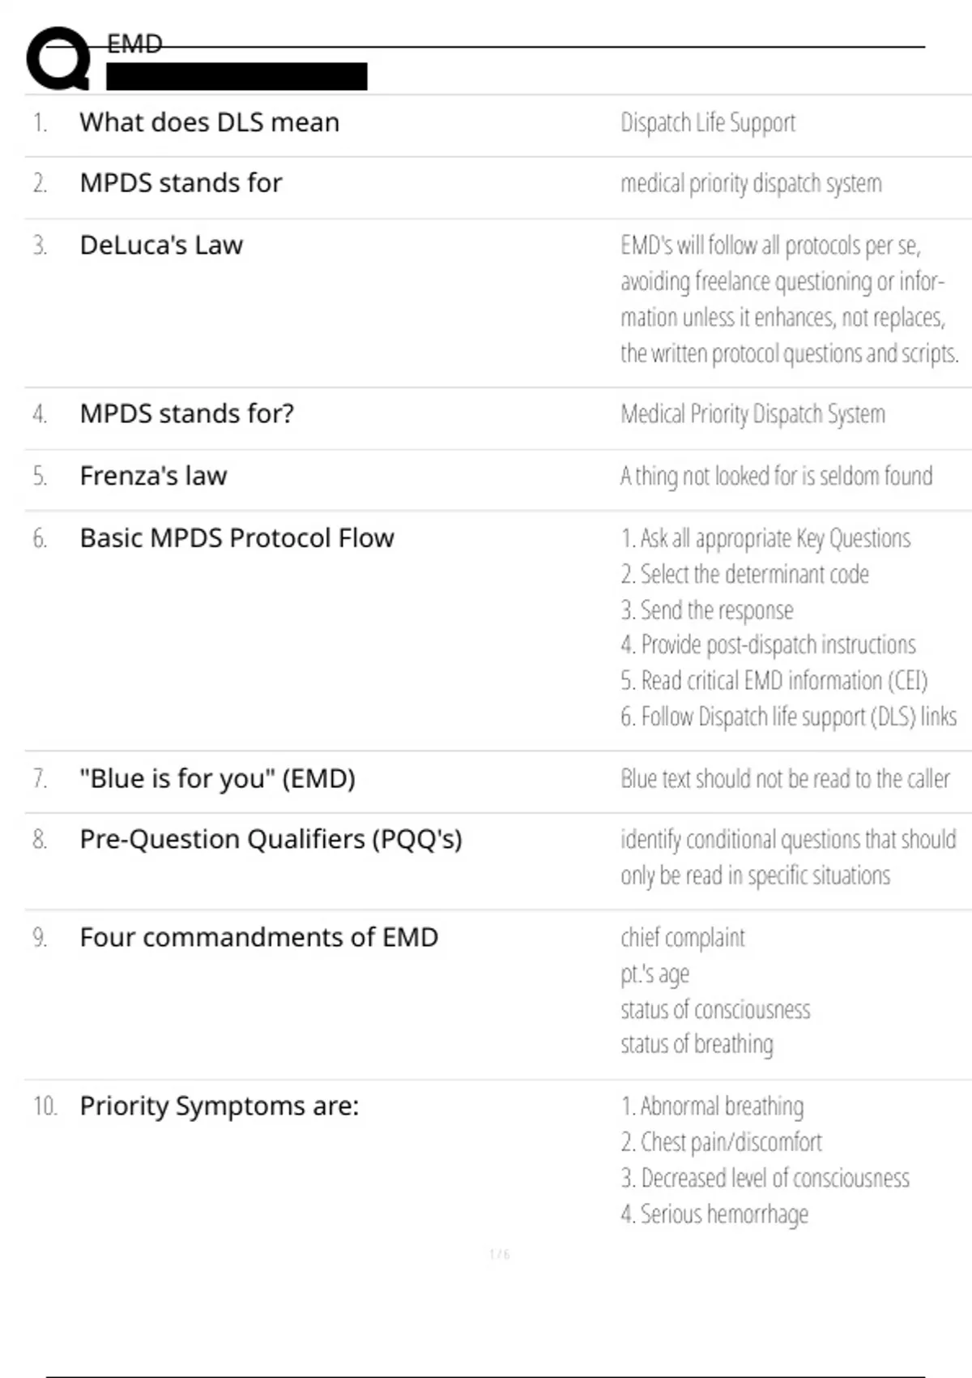Select the "Pre-Question Qualifiers (PQQ's)" term
This screenshot has width=972, height=1378.
tap(271, 839)
